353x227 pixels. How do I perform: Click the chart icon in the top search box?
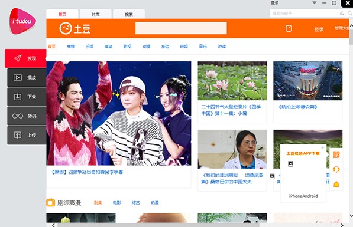[x=342, y=13]
